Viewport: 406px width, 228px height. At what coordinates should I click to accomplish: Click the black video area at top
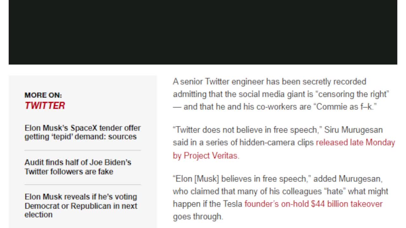click(203, 32)
